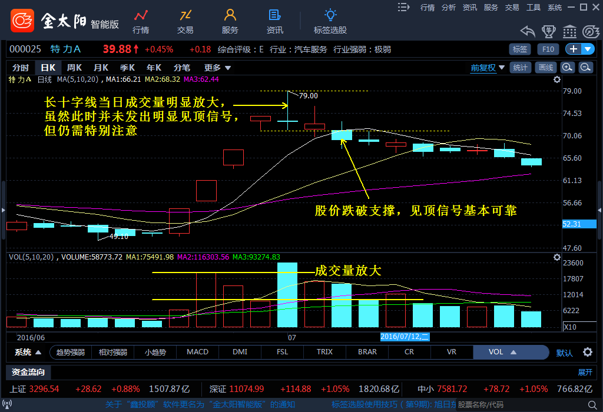Click the back arrow icon
Viewport: 603px width, 412px height.
[x=528, y=32]
